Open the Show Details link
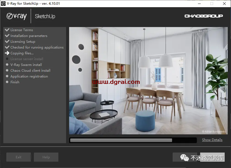Screen dimensions: 231x168 click(x=212, y=140)
